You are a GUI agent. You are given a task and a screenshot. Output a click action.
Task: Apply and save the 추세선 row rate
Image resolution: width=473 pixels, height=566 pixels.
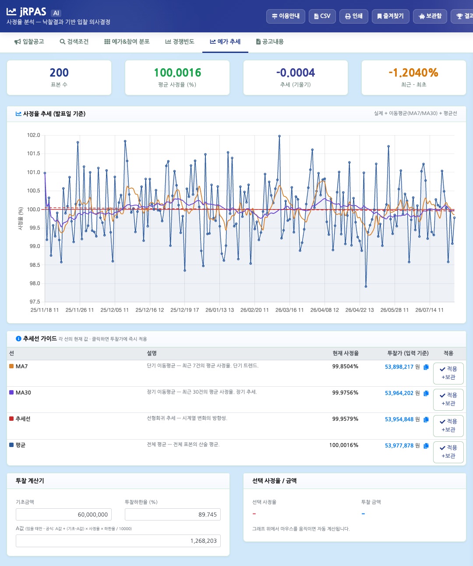[x=448, y=426]
